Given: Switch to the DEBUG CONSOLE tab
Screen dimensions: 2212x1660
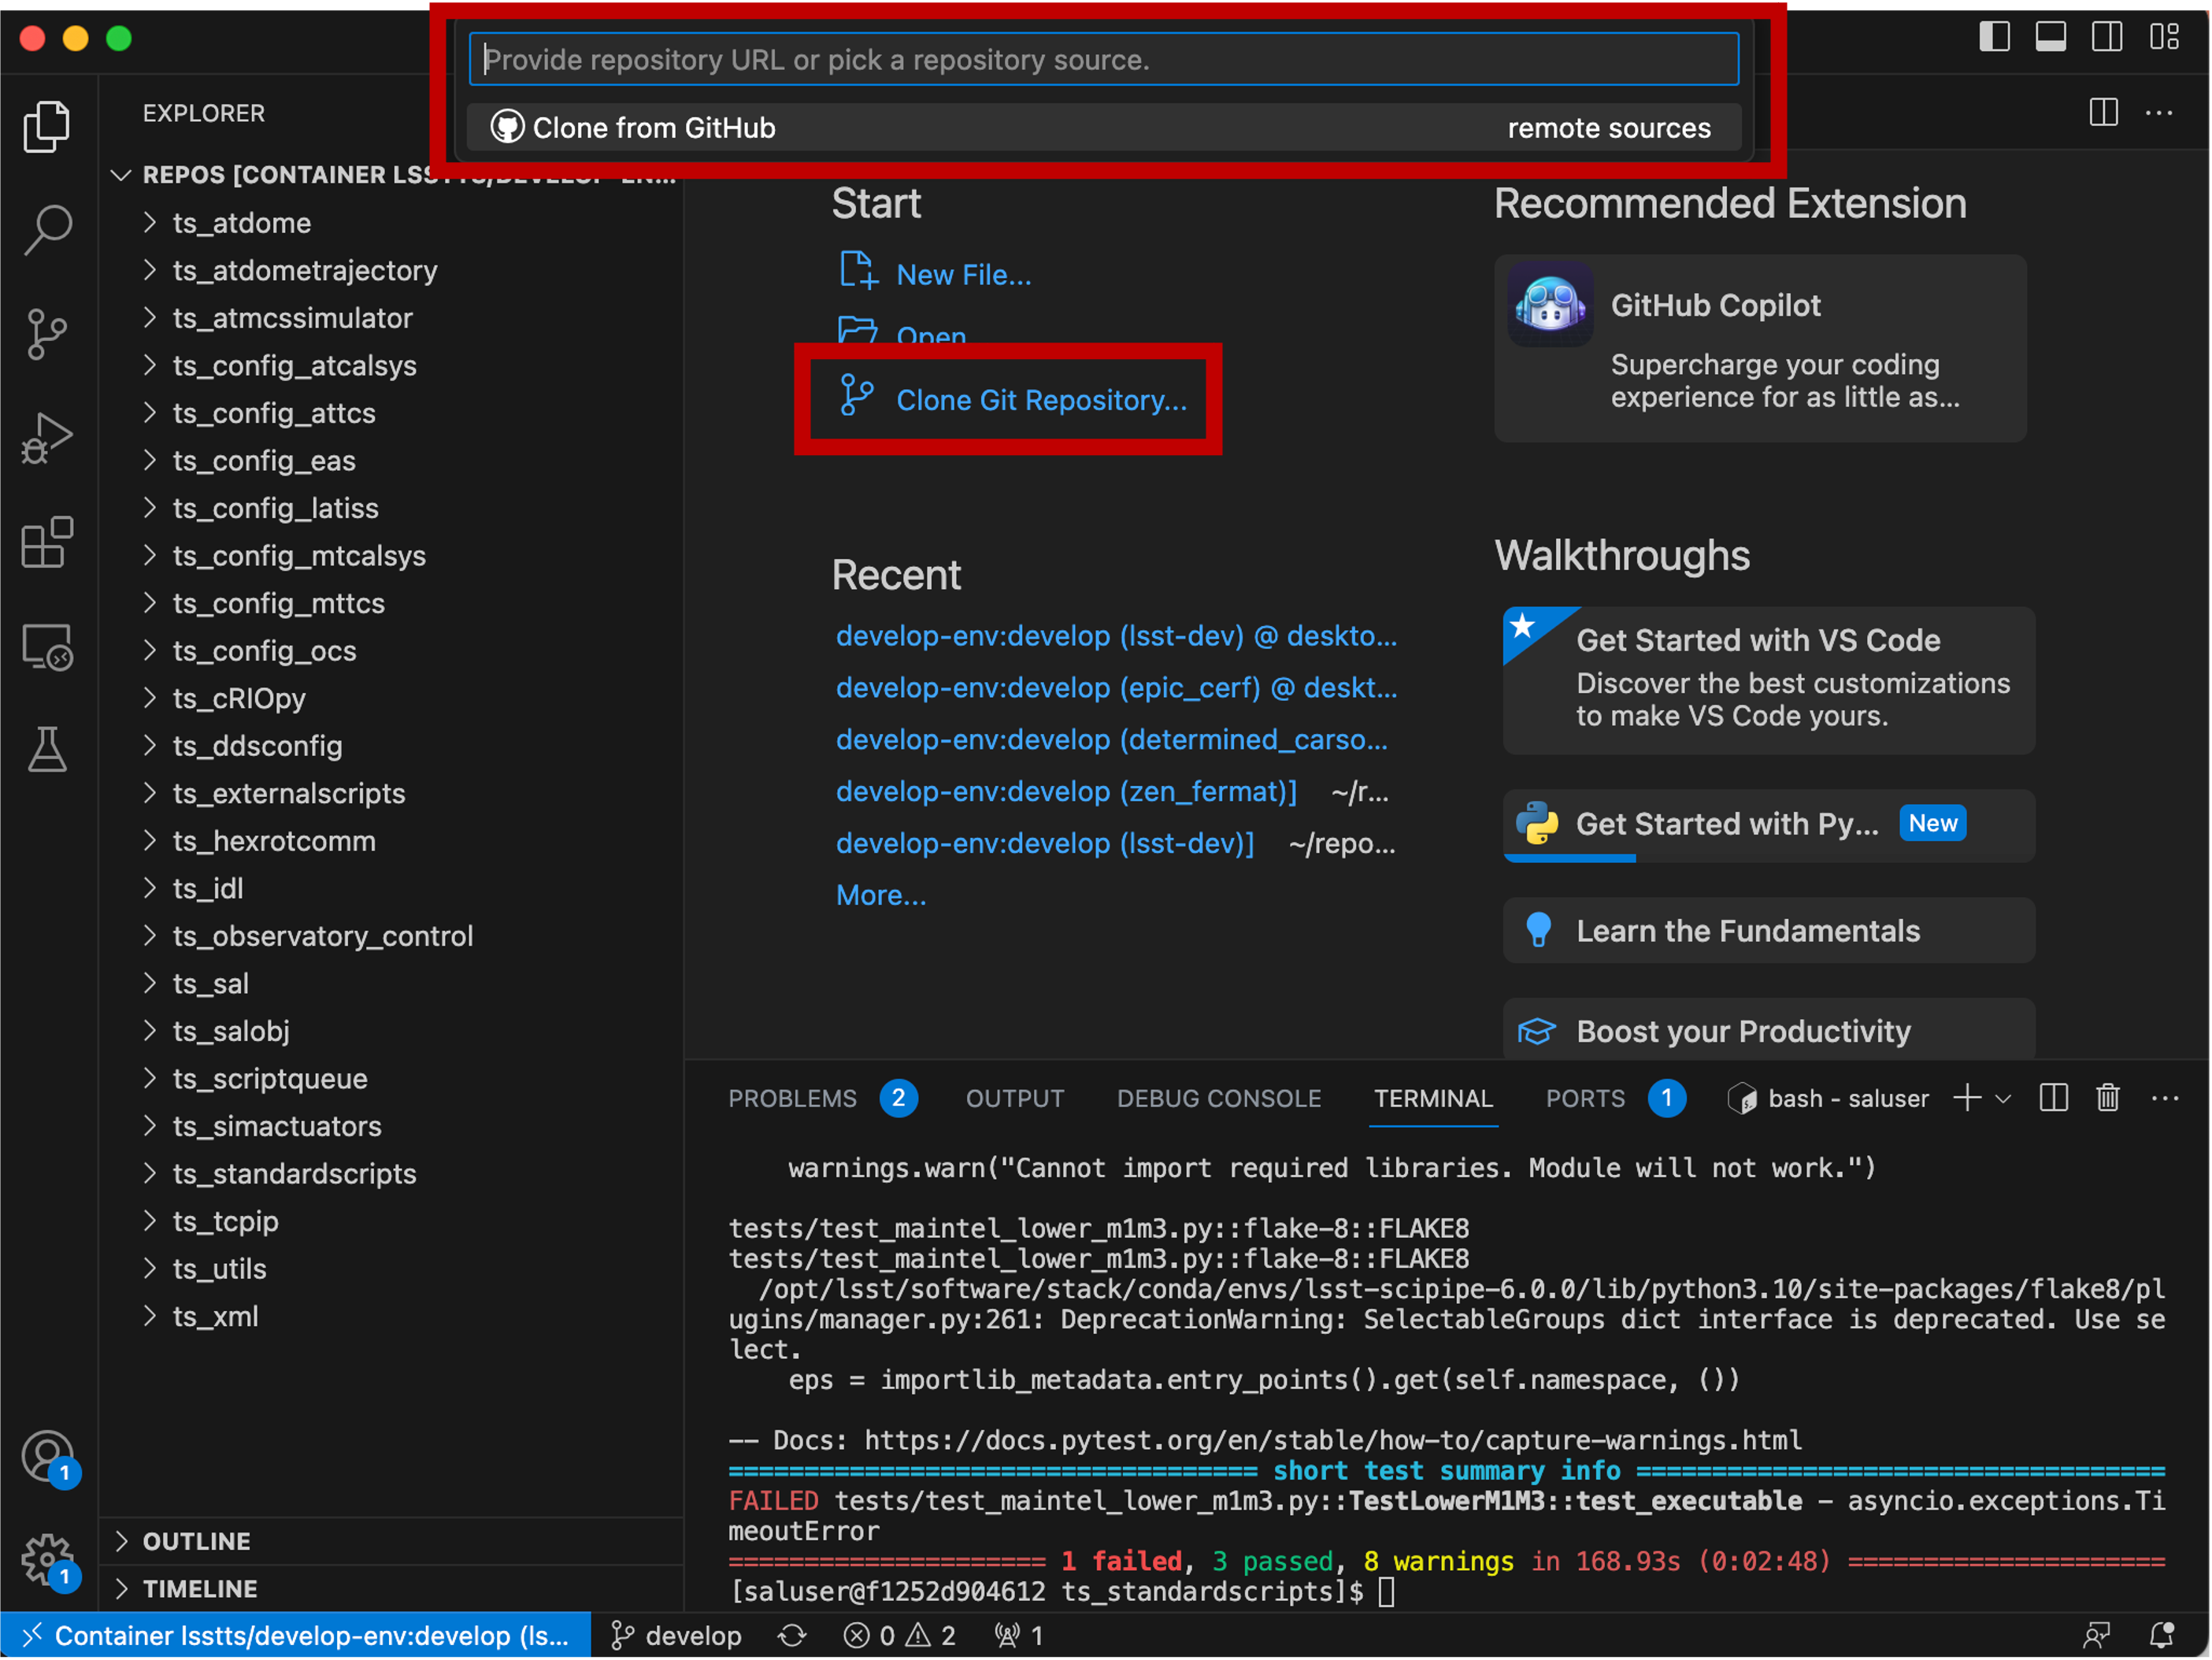Looking at the screenshot, I should pyautogui.click(x=1220, y=1099).
